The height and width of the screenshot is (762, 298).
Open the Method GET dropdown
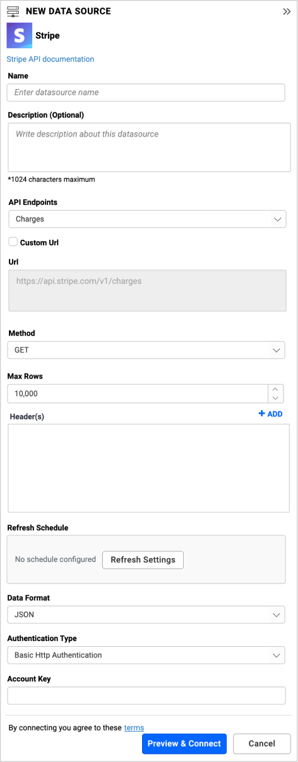(x=146, y=350)
